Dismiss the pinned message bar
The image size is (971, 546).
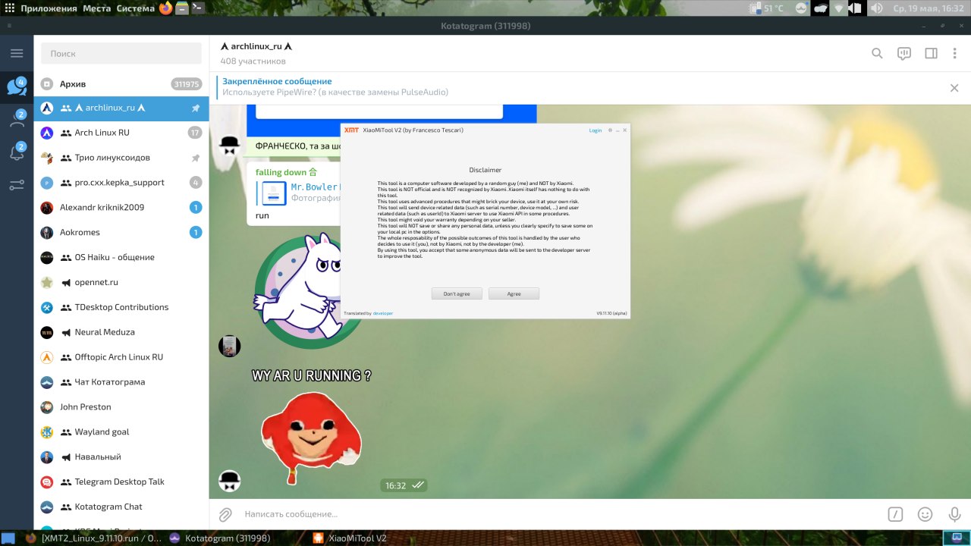click(954, 87)
